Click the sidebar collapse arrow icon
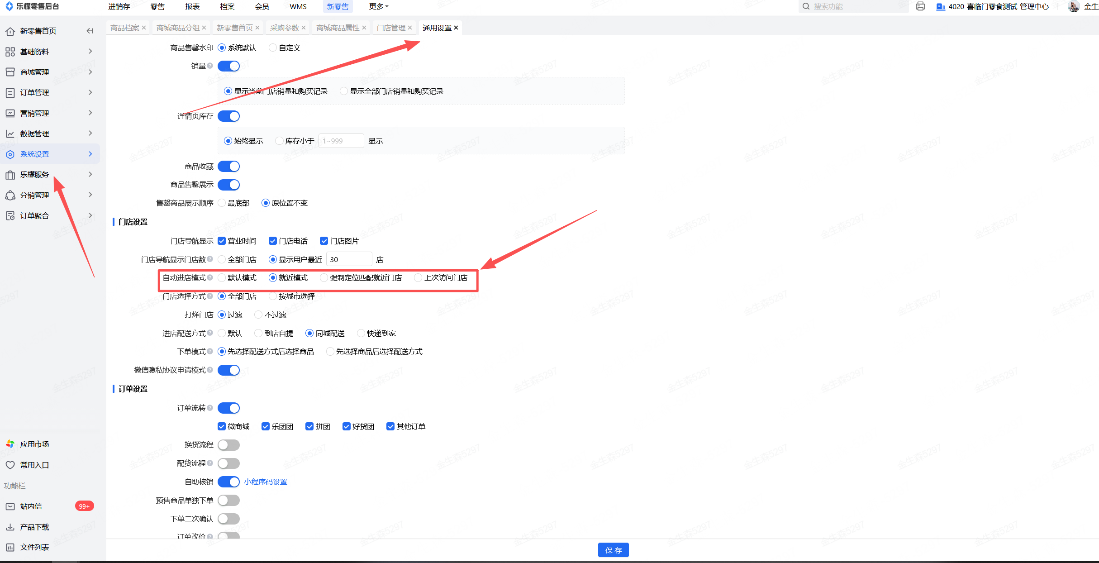 point(90,31)
